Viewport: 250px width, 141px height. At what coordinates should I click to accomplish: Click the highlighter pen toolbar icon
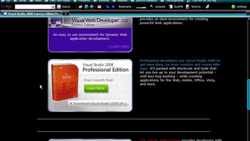pyautogui.click(x=207, y=7)
